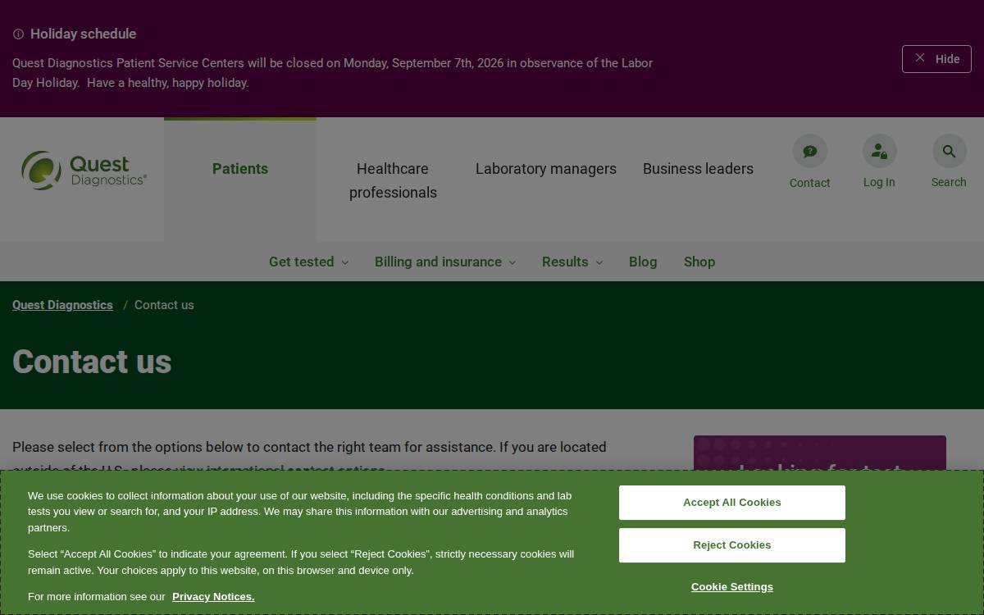984x615 pixels.
Task: Go to Business leaders section
Action: (x=698, y=168)
